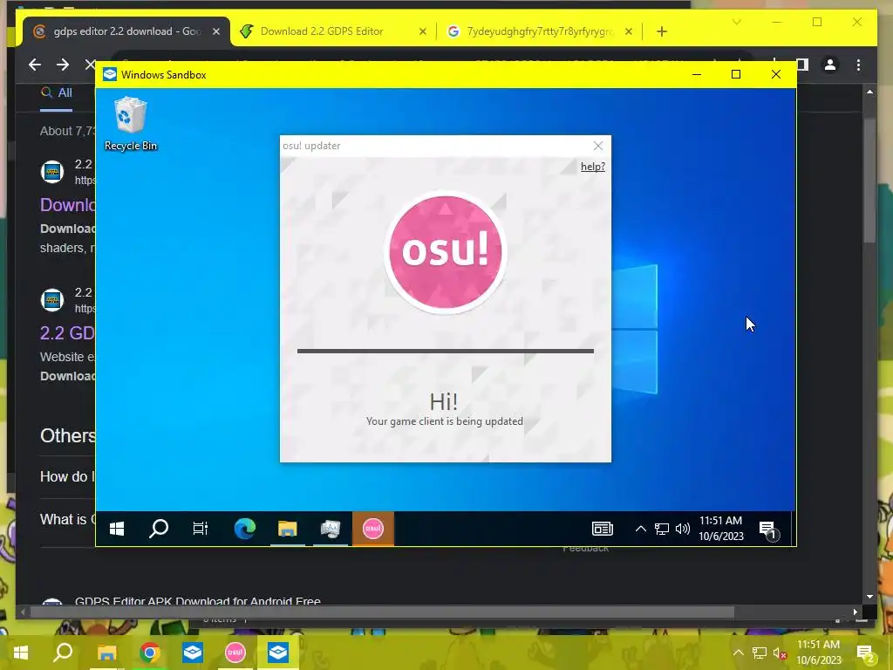
Task: Minimize the Windows Sandbox window
Action: 697,75
